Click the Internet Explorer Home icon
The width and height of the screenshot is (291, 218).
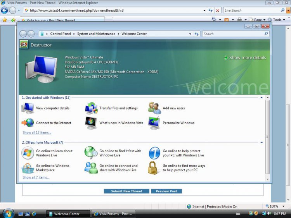click(x=214, y=20)
